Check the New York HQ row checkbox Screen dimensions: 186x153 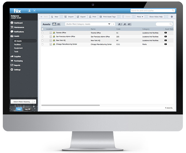(x=42, y=41)
